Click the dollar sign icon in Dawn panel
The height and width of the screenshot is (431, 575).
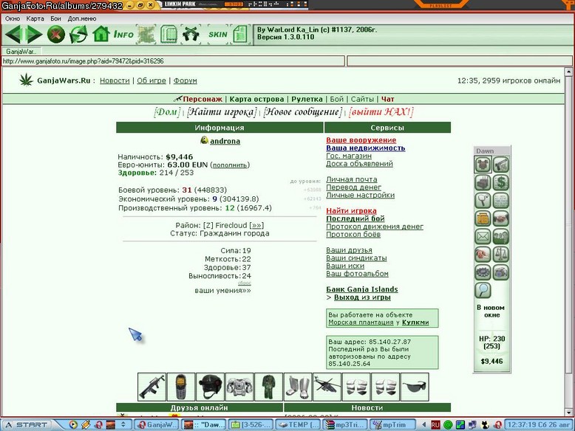pos(500,182)
